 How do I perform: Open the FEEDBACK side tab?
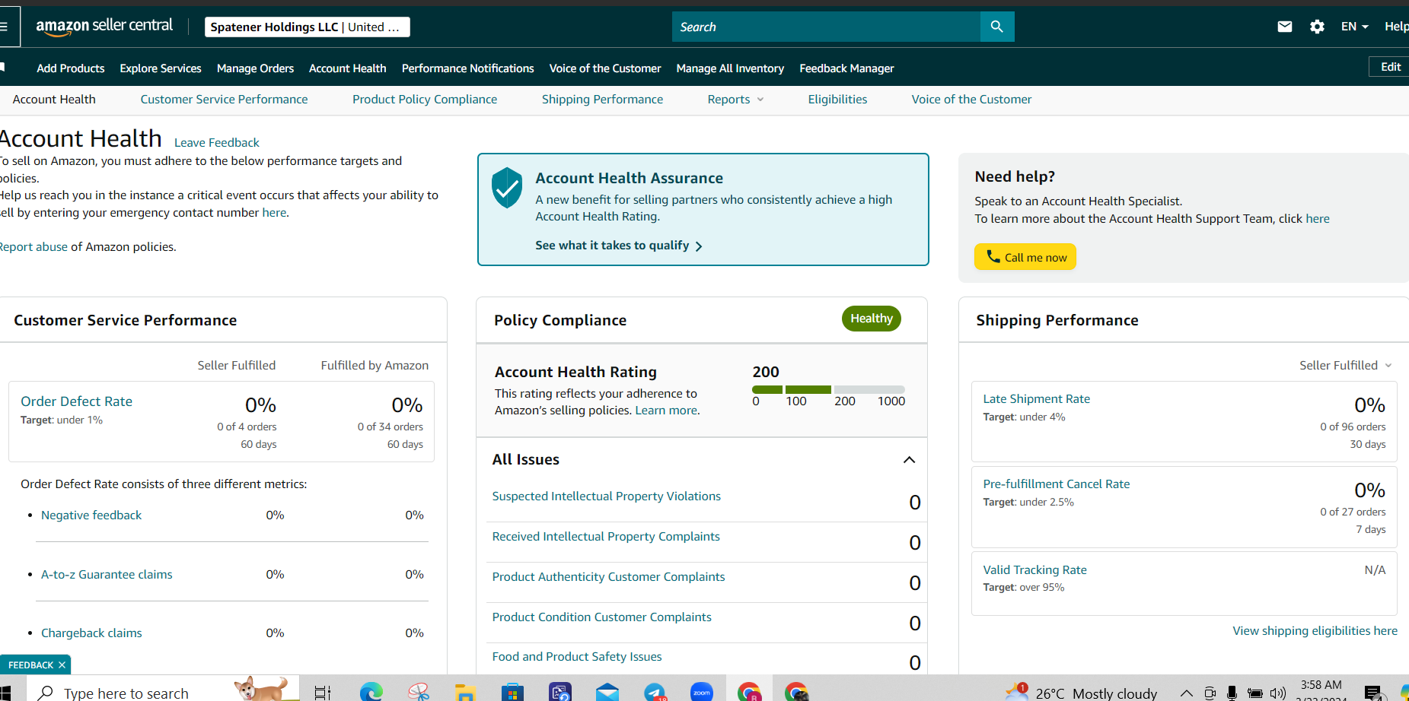point(30,665)
